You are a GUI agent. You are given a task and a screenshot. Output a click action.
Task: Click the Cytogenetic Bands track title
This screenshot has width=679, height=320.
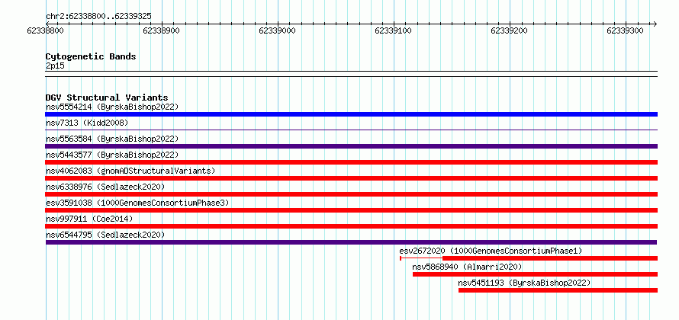91,56
